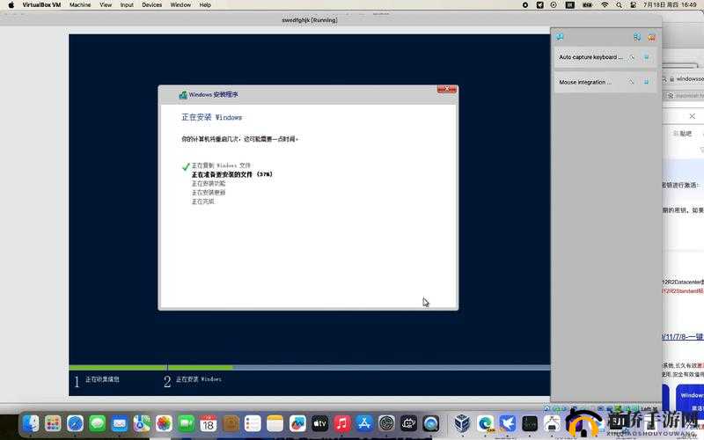
Task: Open Spotlight search in the menu bar
Action: tap(620, 5)
